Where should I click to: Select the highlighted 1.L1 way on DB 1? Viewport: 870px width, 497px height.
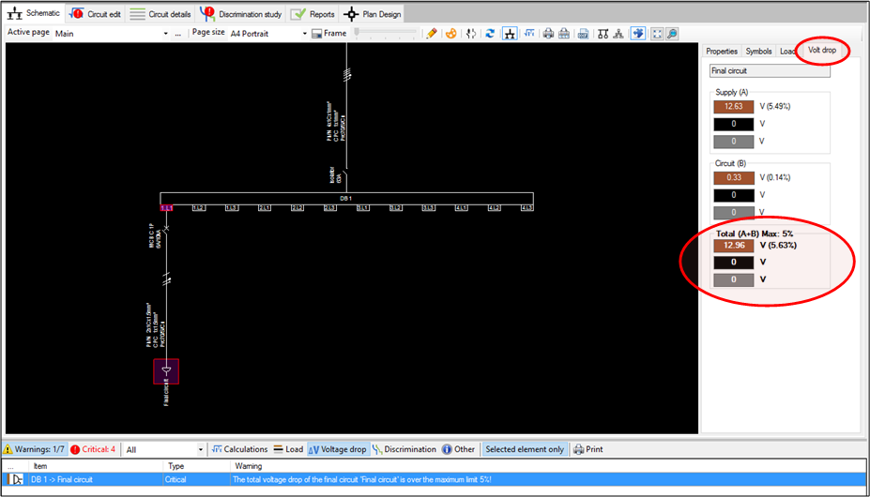point(166,208)
